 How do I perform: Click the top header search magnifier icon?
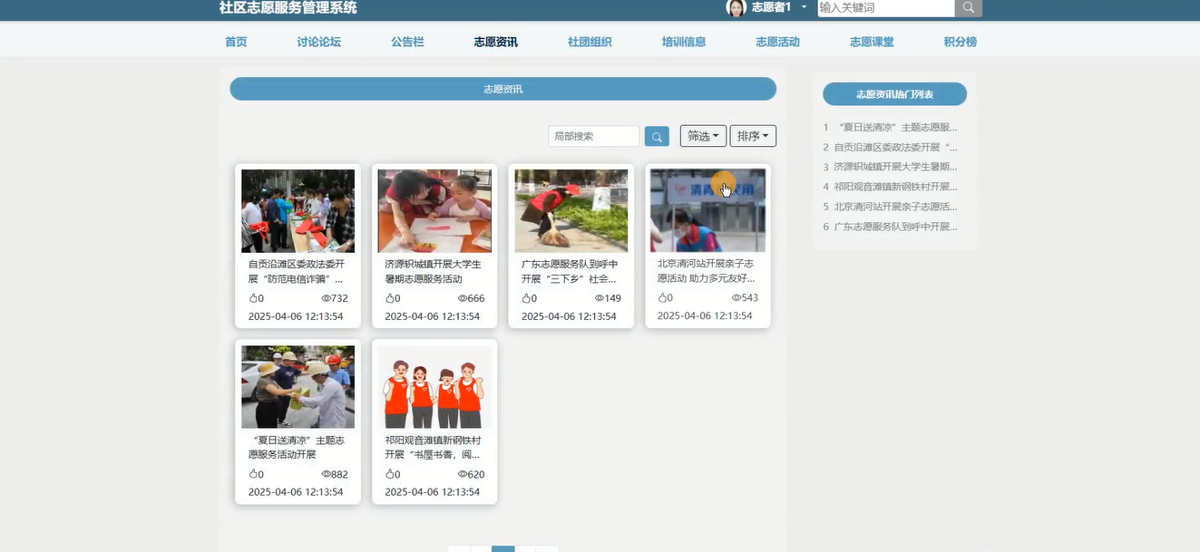coord(968,7)
